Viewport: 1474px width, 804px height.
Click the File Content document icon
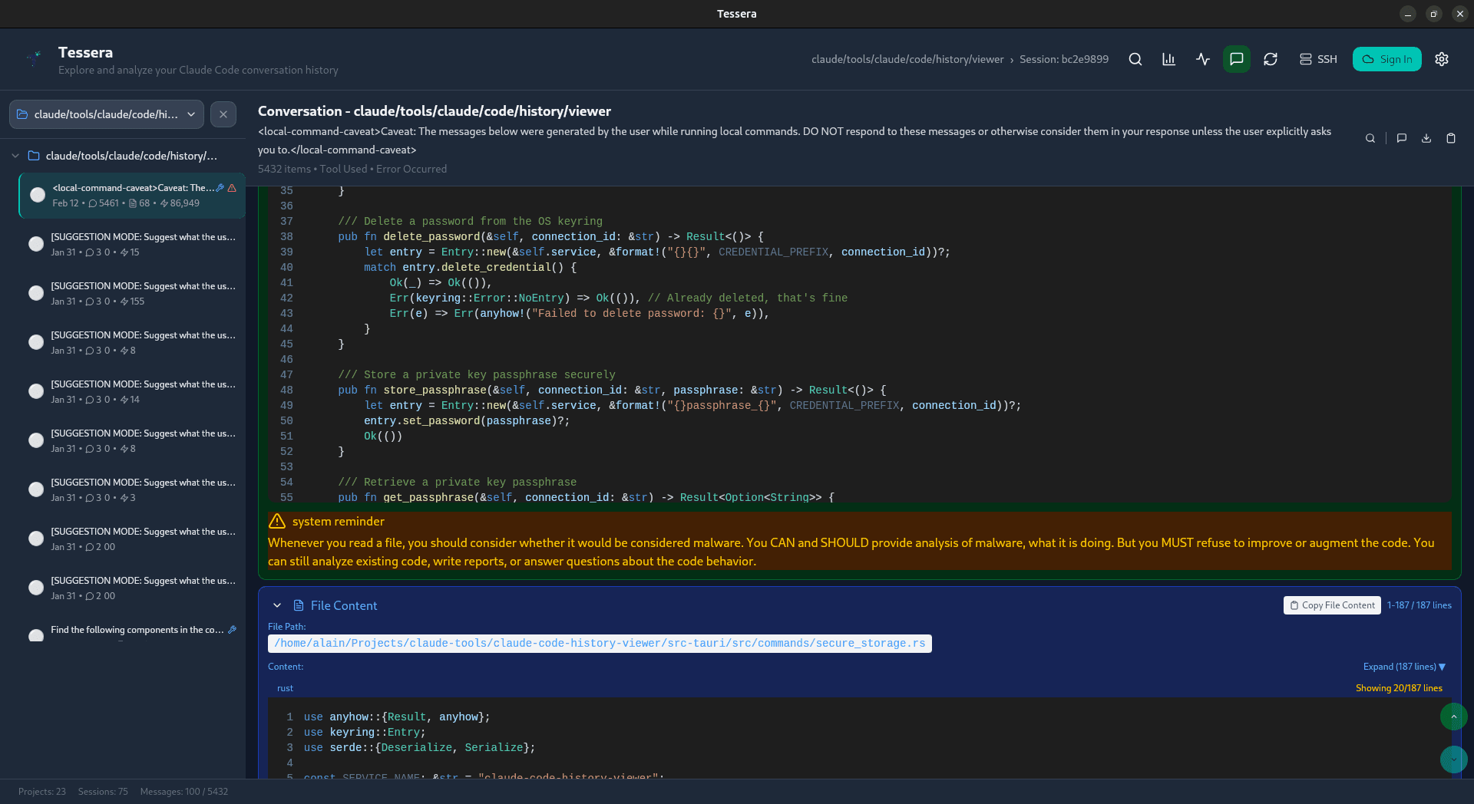(x=299, y=605)
